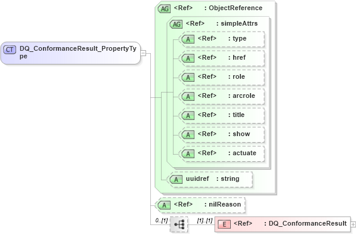Image resolution: width=356 pixels, height=234 pixels.
Task: Select the ': type' attribute text
Action: pos(237,39)
